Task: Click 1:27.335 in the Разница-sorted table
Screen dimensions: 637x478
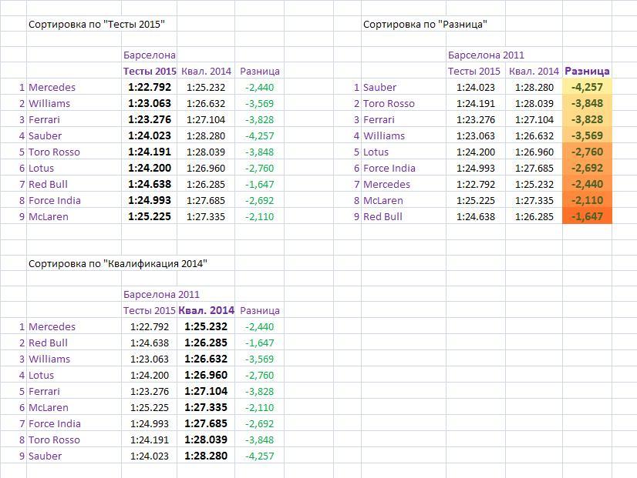Action: click(534, 200)
